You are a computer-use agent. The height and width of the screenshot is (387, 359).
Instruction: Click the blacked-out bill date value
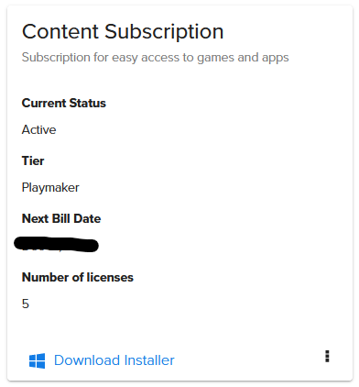coord(57,245)
